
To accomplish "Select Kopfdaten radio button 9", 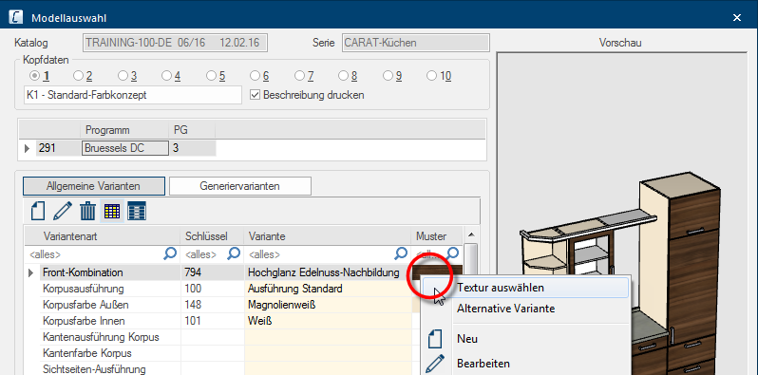I will pos(388,76).
